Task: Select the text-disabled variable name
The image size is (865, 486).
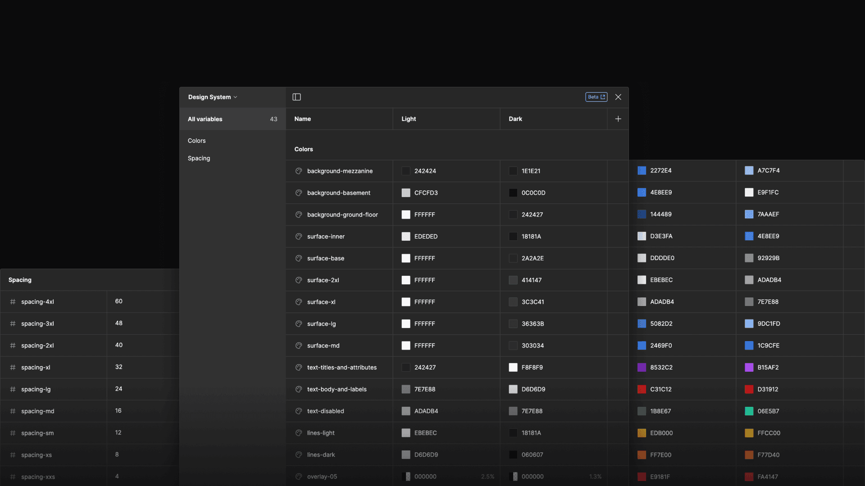Action: coord(325,411)
